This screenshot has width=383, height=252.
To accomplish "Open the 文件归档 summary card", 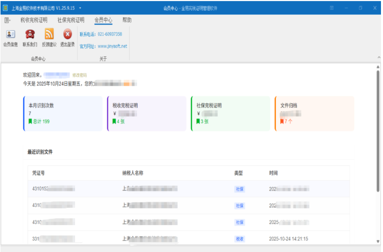I will click(314, 114).
